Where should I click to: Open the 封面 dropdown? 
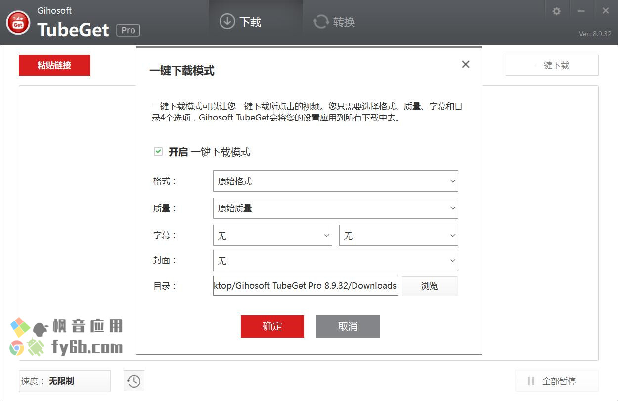[x=336, y=261]
